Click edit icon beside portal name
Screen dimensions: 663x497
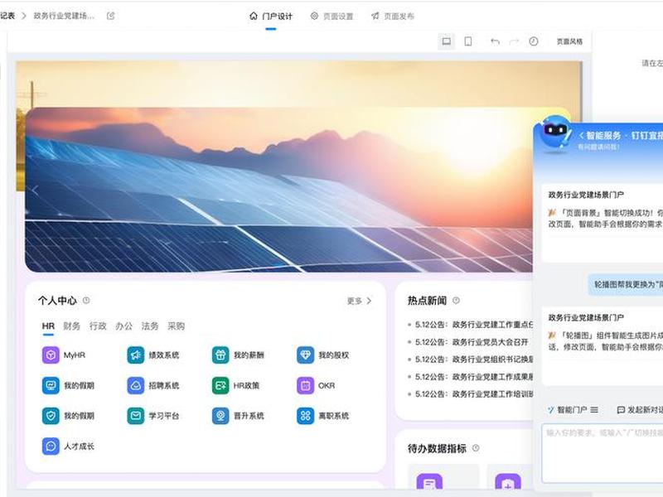tap(111, 16)
